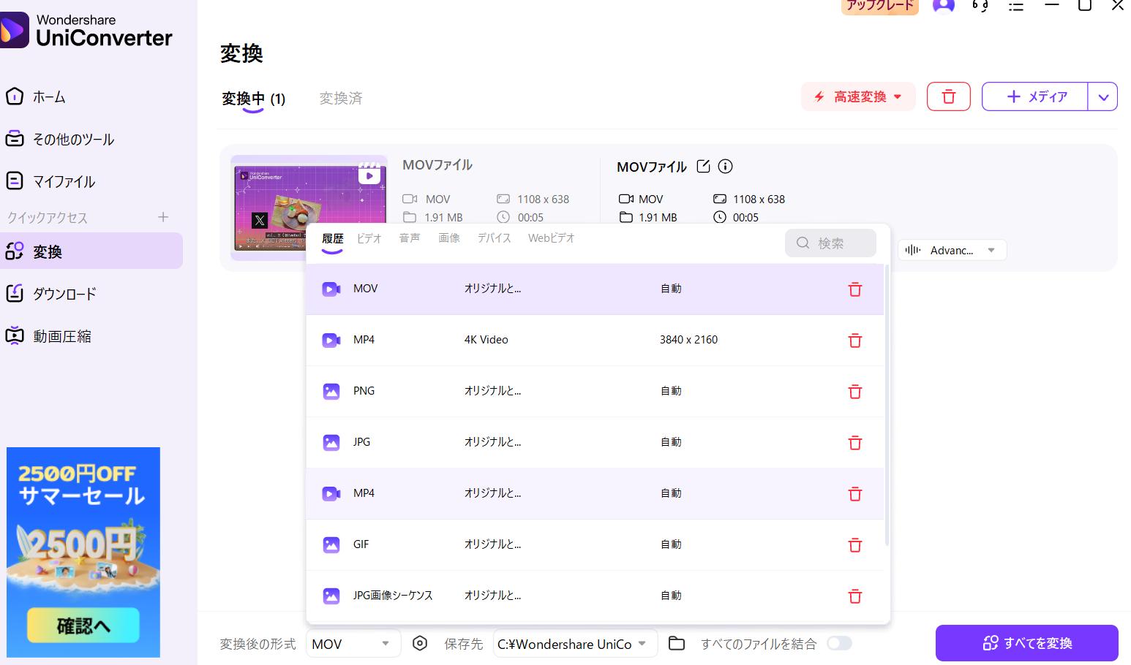This screenshot has height=665, width=1131.
Task: Switch to the 変換済 tab
Action: pyautogui.click(x=340, y=98)
